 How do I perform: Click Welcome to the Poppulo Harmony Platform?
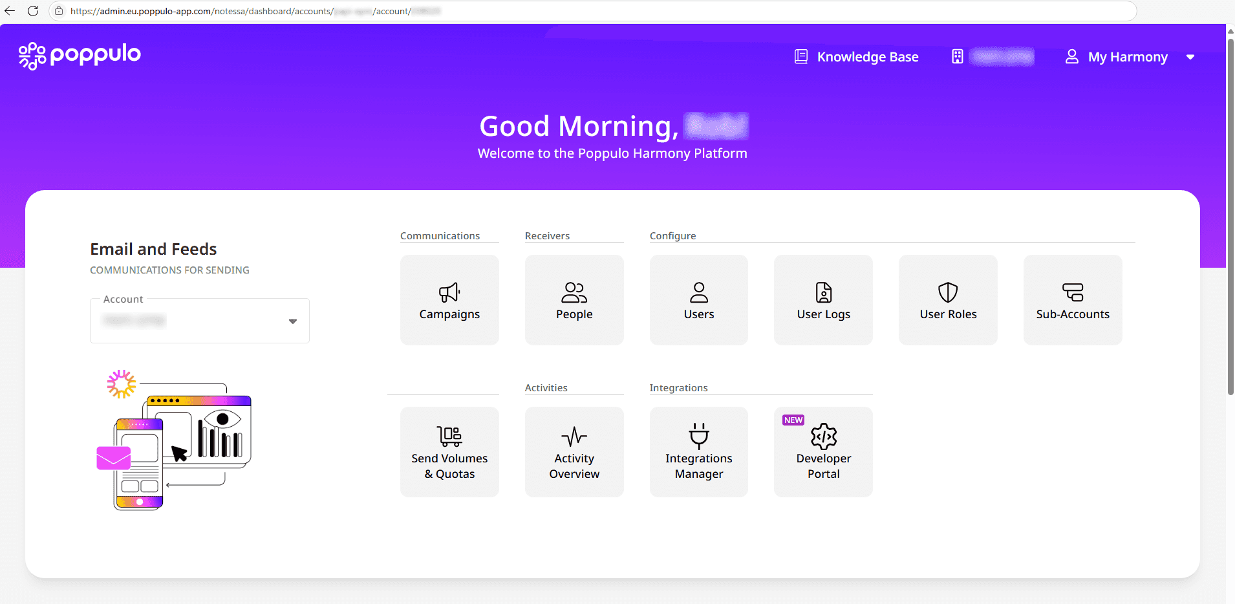coord(612,153)
